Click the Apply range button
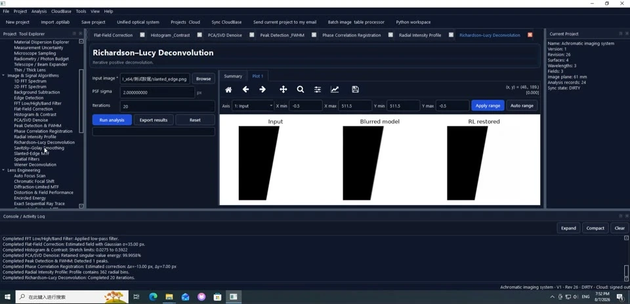 coord(488,106)
